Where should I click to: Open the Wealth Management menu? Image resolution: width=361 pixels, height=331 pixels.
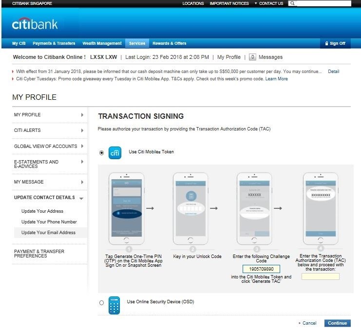102,43
